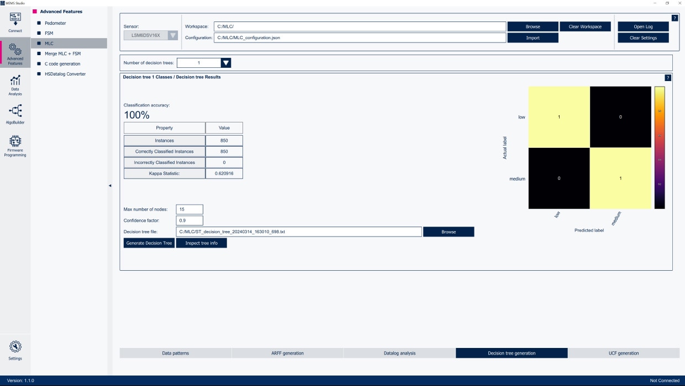The width and height of the screenshot is (685, 386).
Task: Open the LSM6DSV16X sensor dropdown
Action: [173, 35]
